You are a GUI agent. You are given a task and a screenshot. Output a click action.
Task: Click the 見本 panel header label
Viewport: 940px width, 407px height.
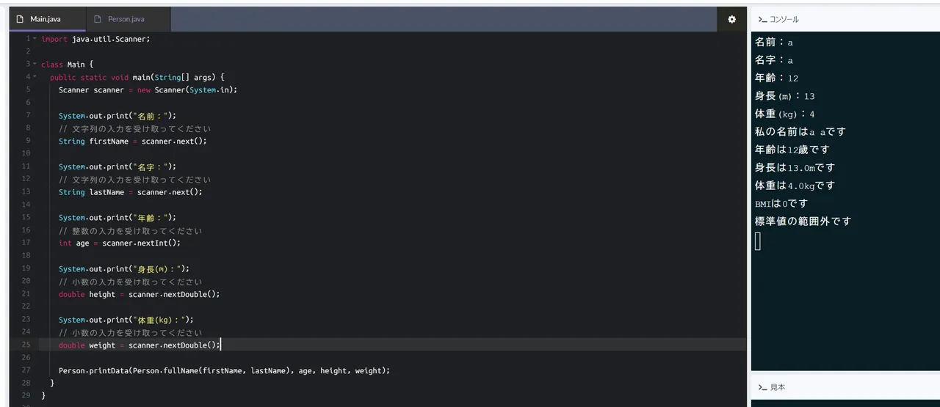[x=777, y=387]
